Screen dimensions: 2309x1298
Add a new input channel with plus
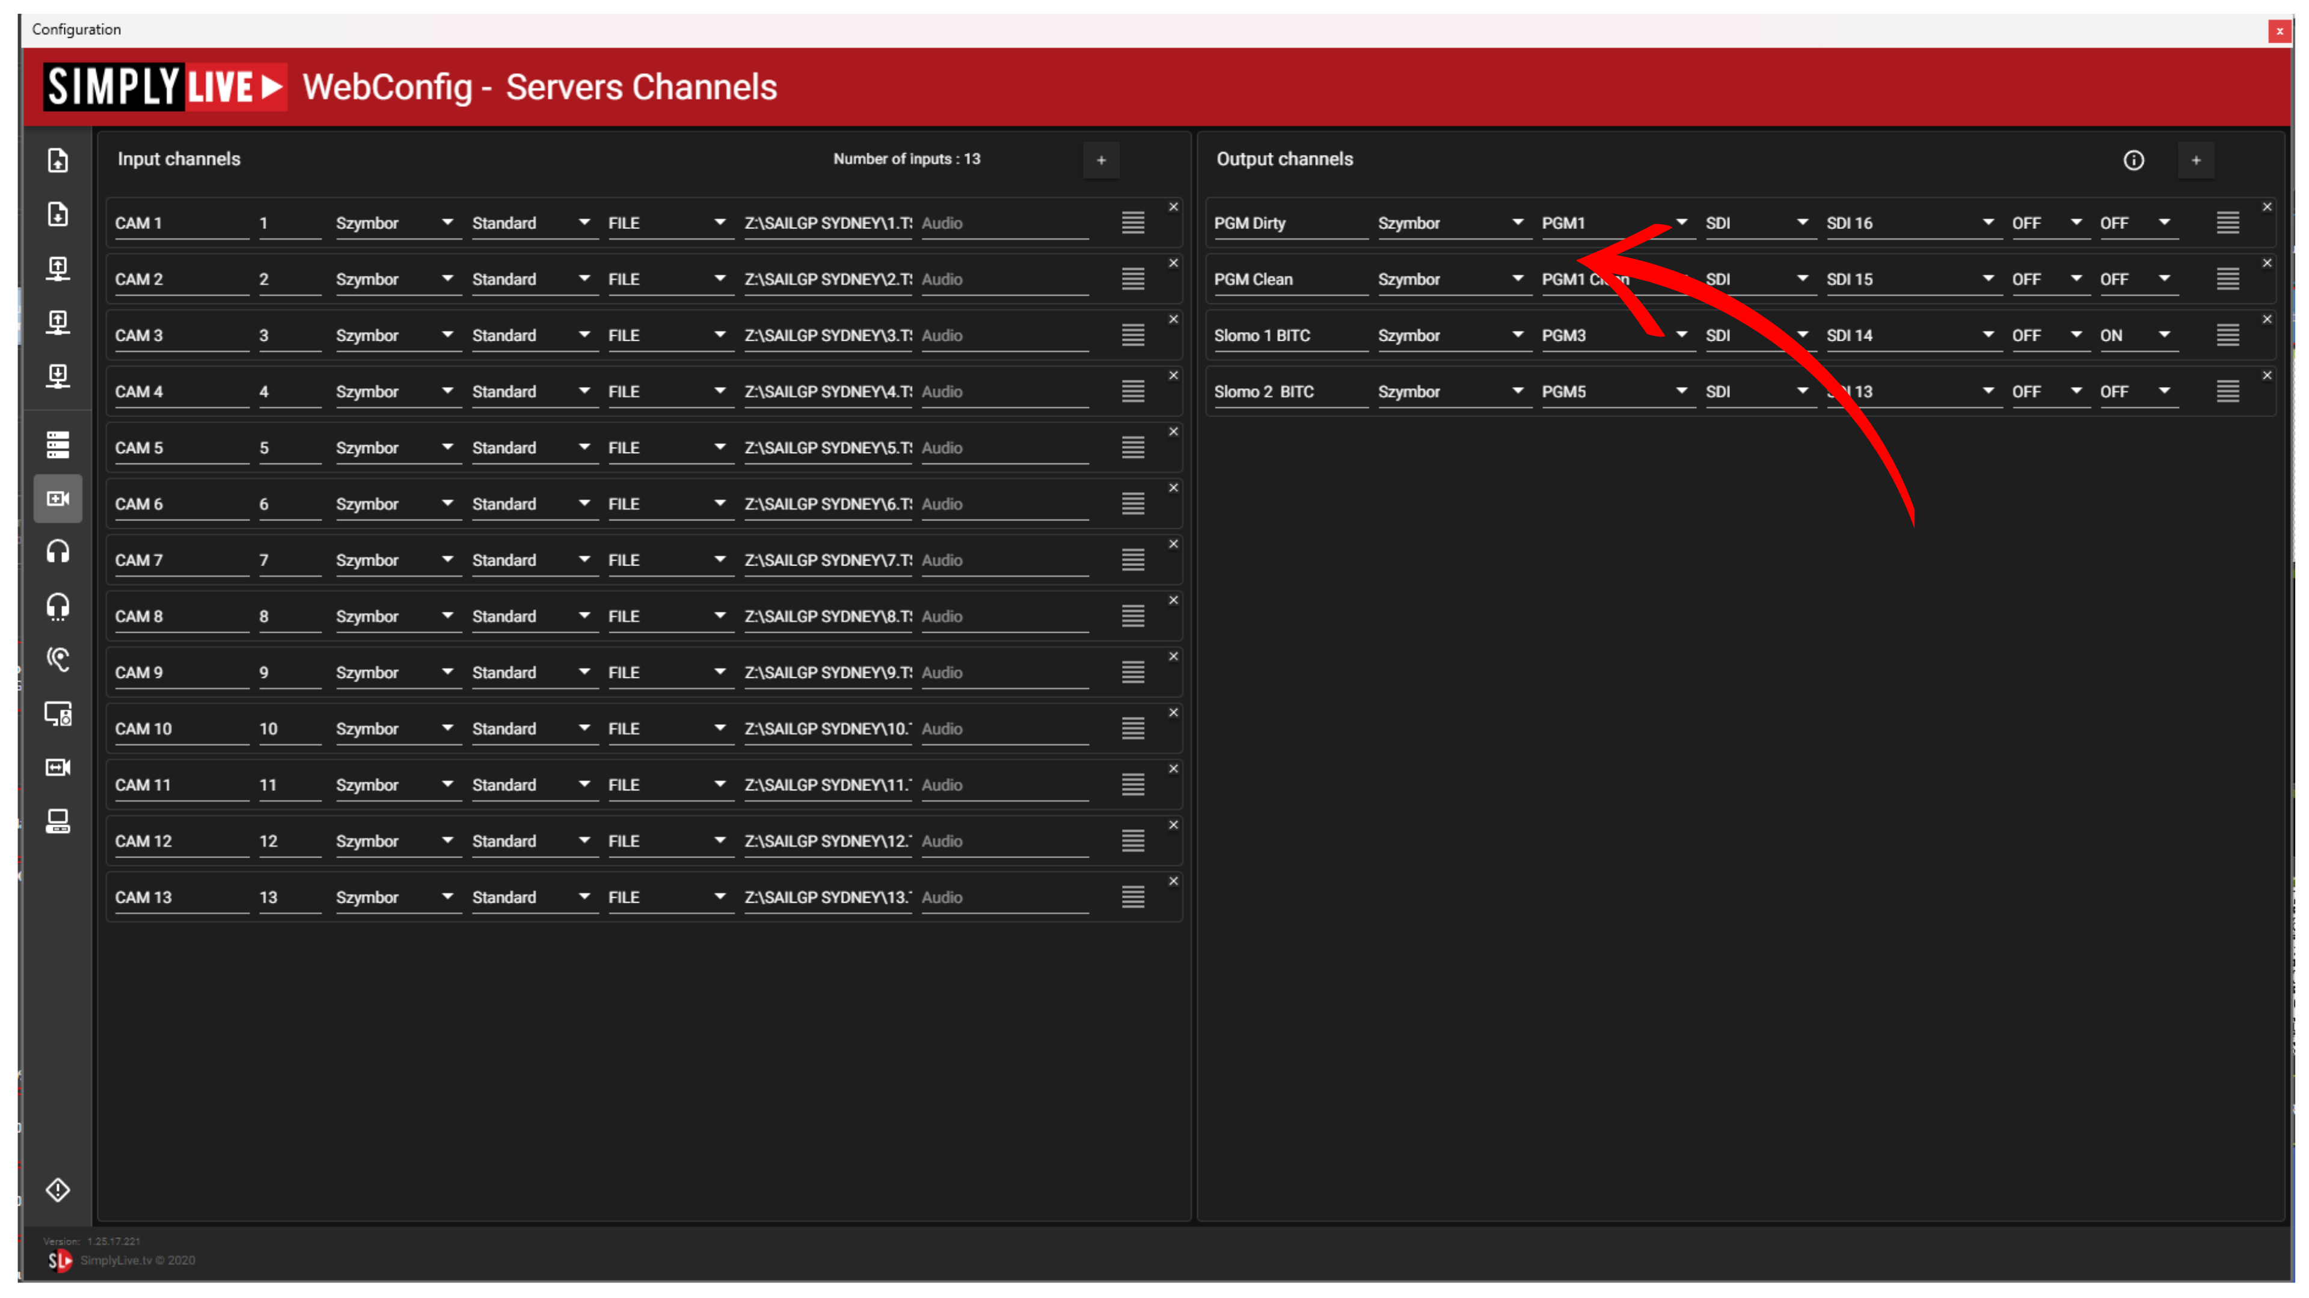pyautogui.click(x=1101, y=160)
